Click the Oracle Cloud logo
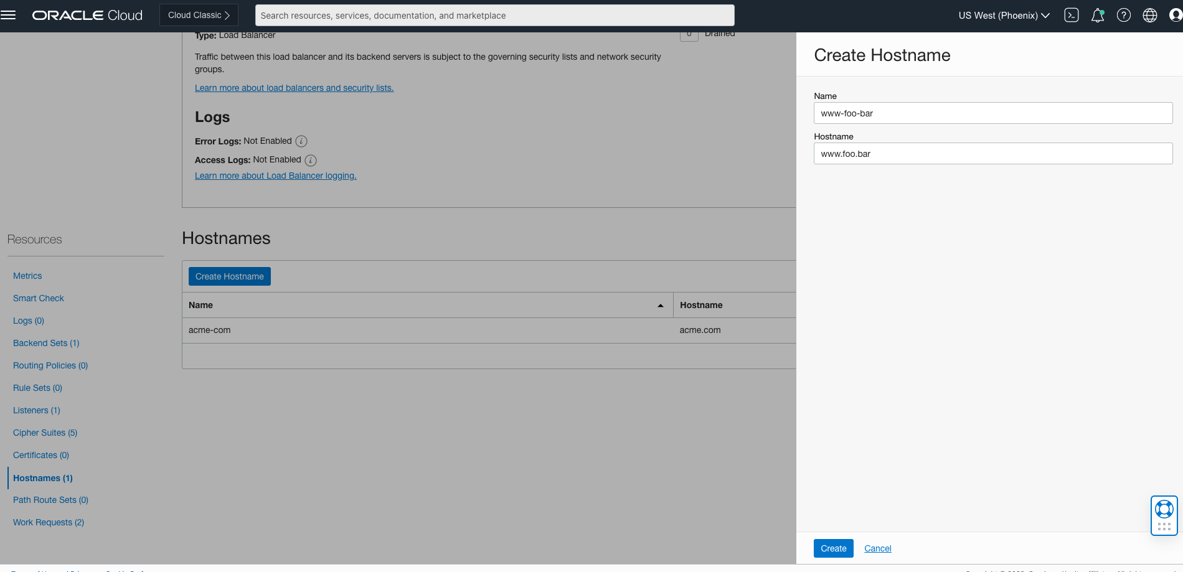 click(87, 14)
